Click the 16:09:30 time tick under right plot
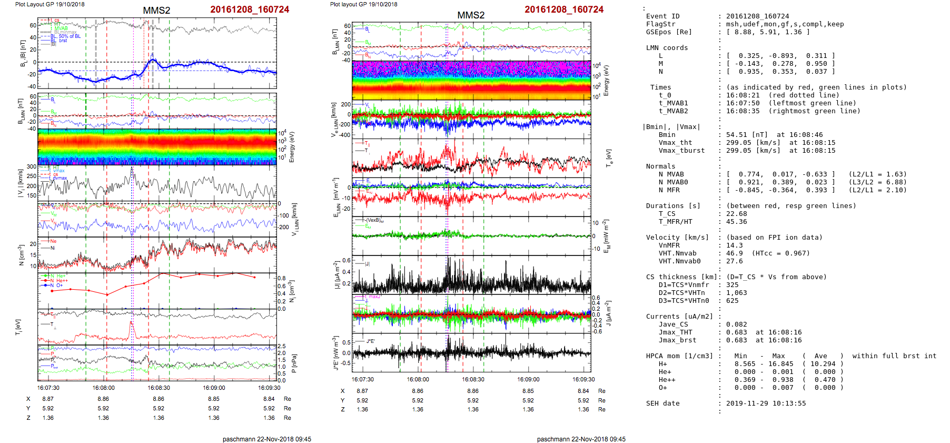 pyautogui.click(x=583, y=379)
